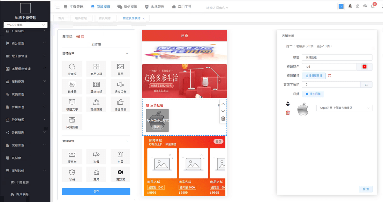Click the 重置 reset button

pyautogui.click(x=366, y=189)
